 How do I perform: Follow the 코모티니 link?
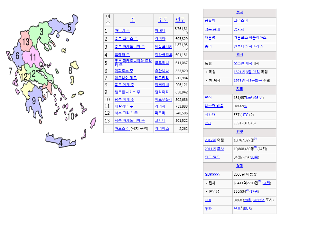pyautogui.click(x=162, y=63)
